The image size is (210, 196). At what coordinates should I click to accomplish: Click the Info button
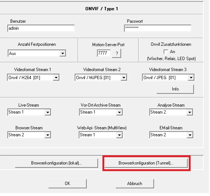click(175, 89)
